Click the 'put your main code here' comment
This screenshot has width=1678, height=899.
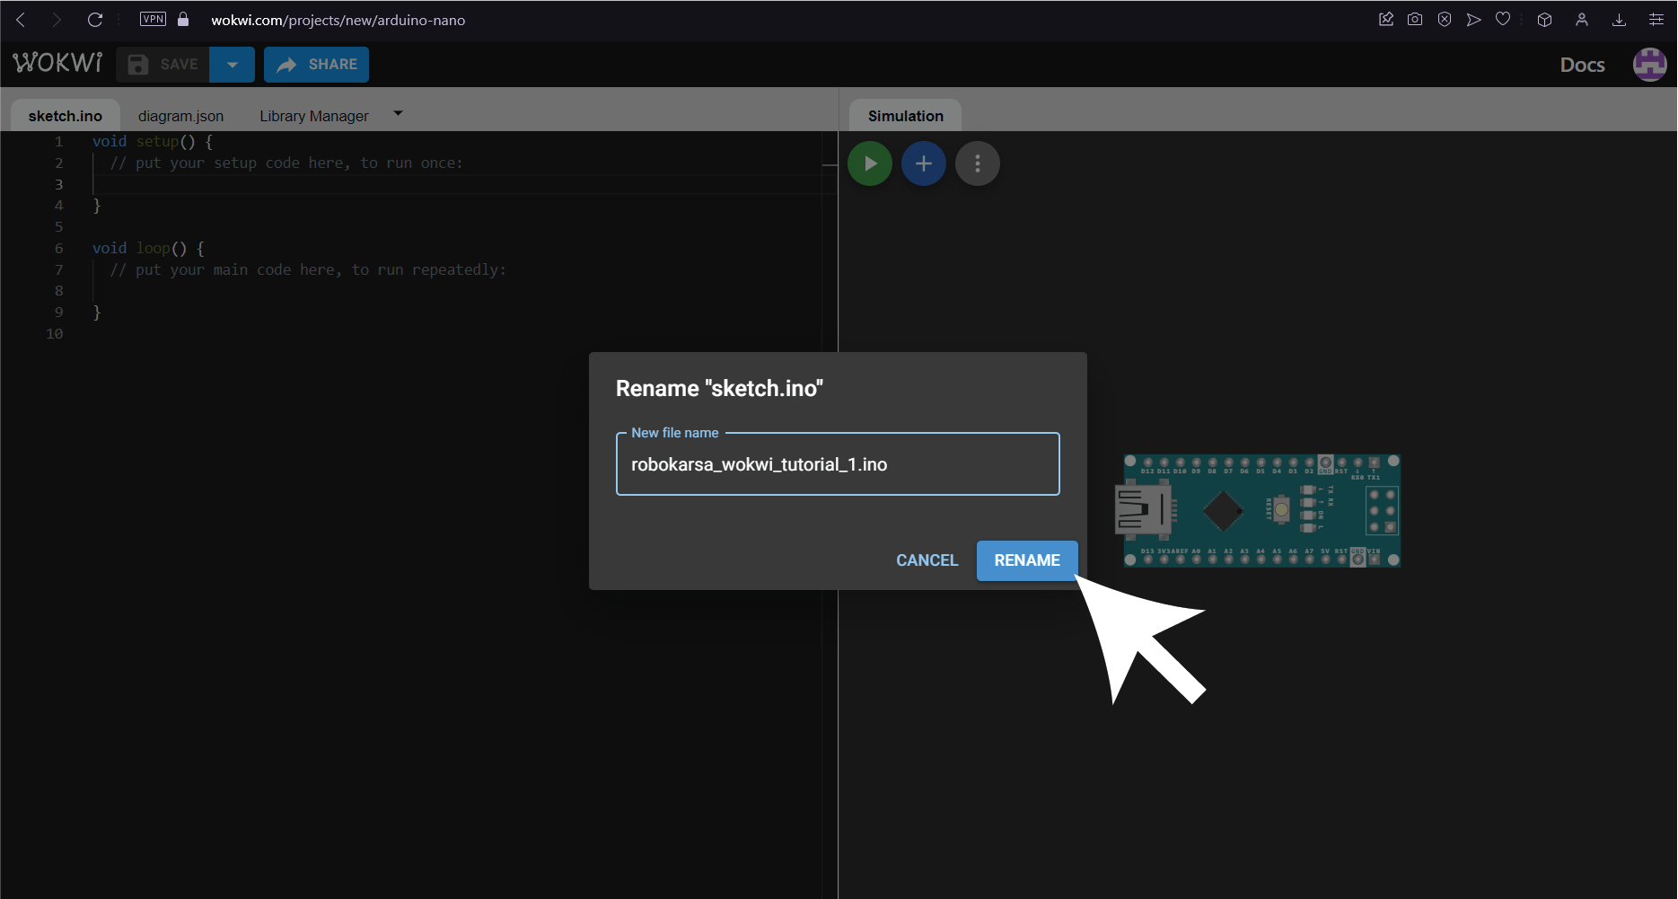click(308, 269)
